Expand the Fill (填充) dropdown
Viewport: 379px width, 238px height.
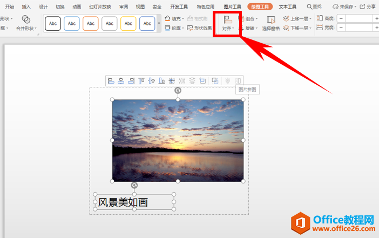click(175, 18)
